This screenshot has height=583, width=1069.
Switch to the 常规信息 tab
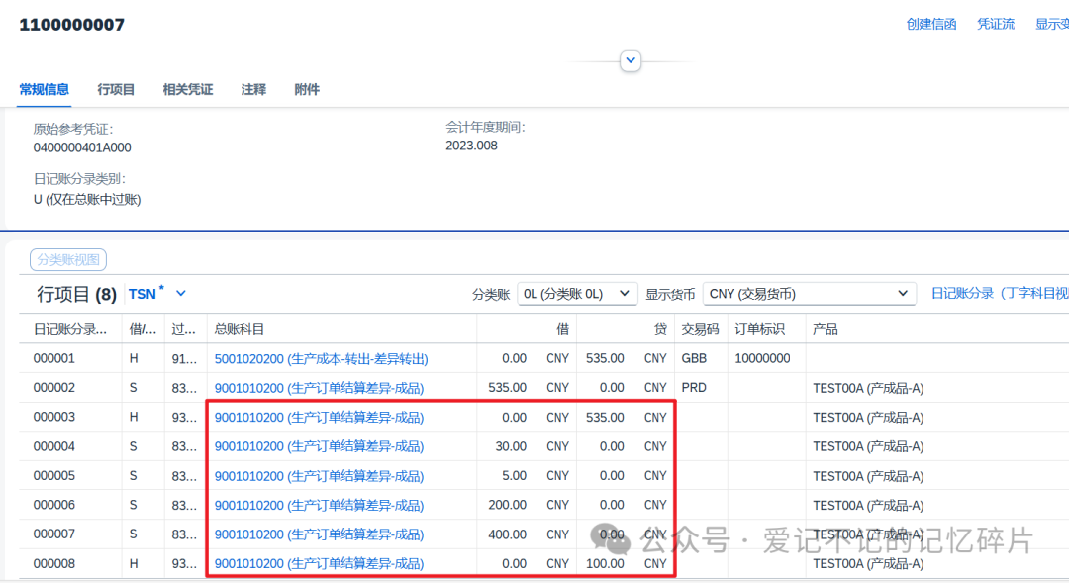(45, 89)
